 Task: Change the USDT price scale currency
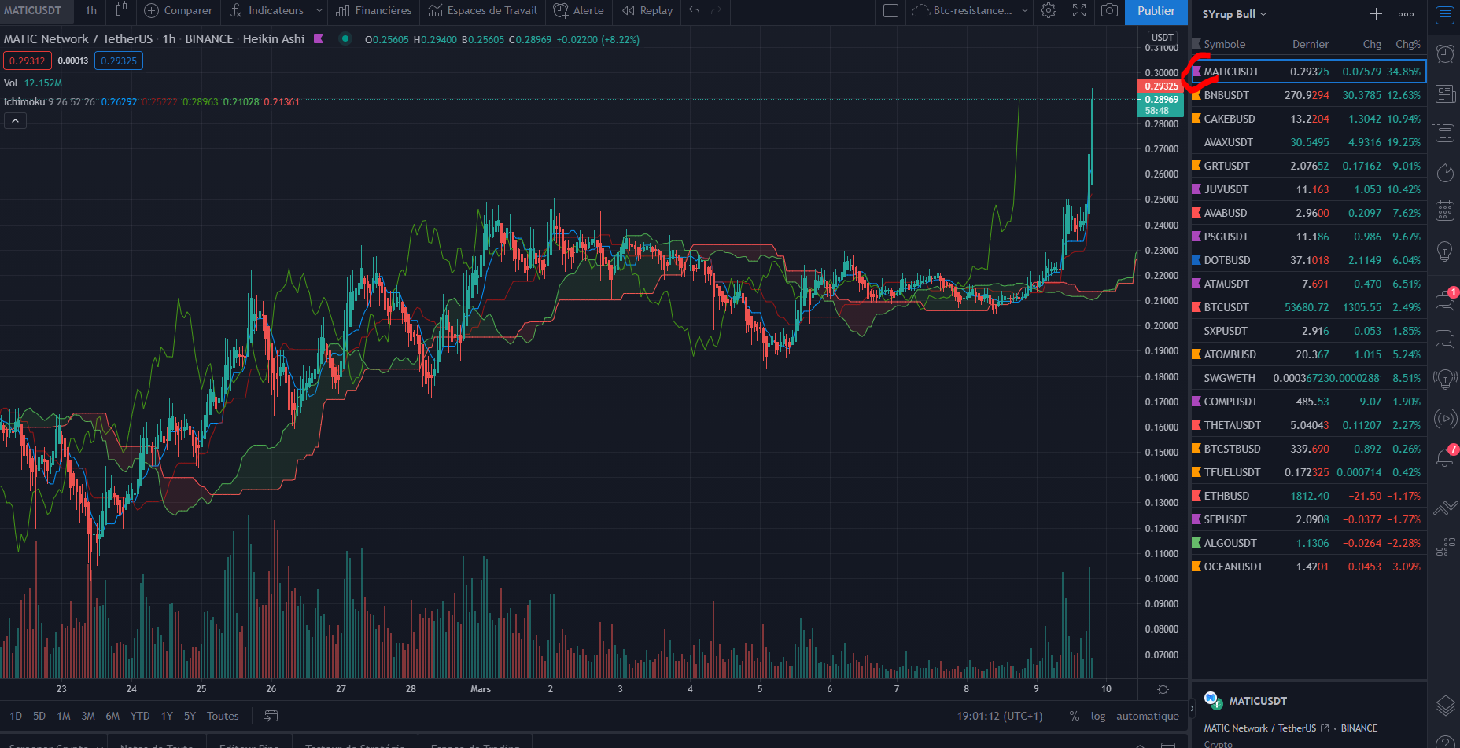pyautogui.click(x=1163, y=37)
